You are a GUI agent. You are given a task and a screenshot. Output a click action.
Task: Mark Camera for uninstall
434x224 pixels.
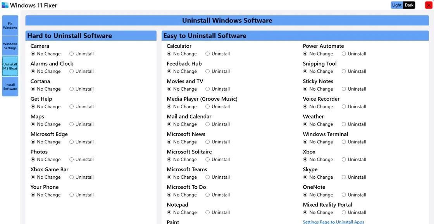tap(71, 53)
